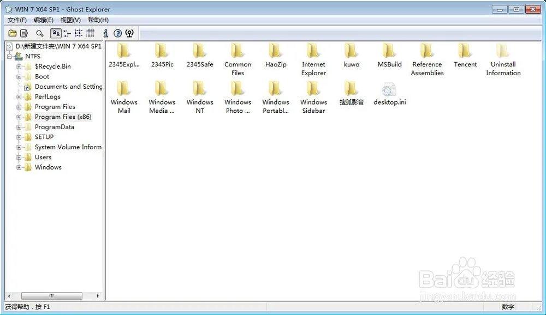Select ProgramData folder in the tree
546x315 pixels.
54,127
